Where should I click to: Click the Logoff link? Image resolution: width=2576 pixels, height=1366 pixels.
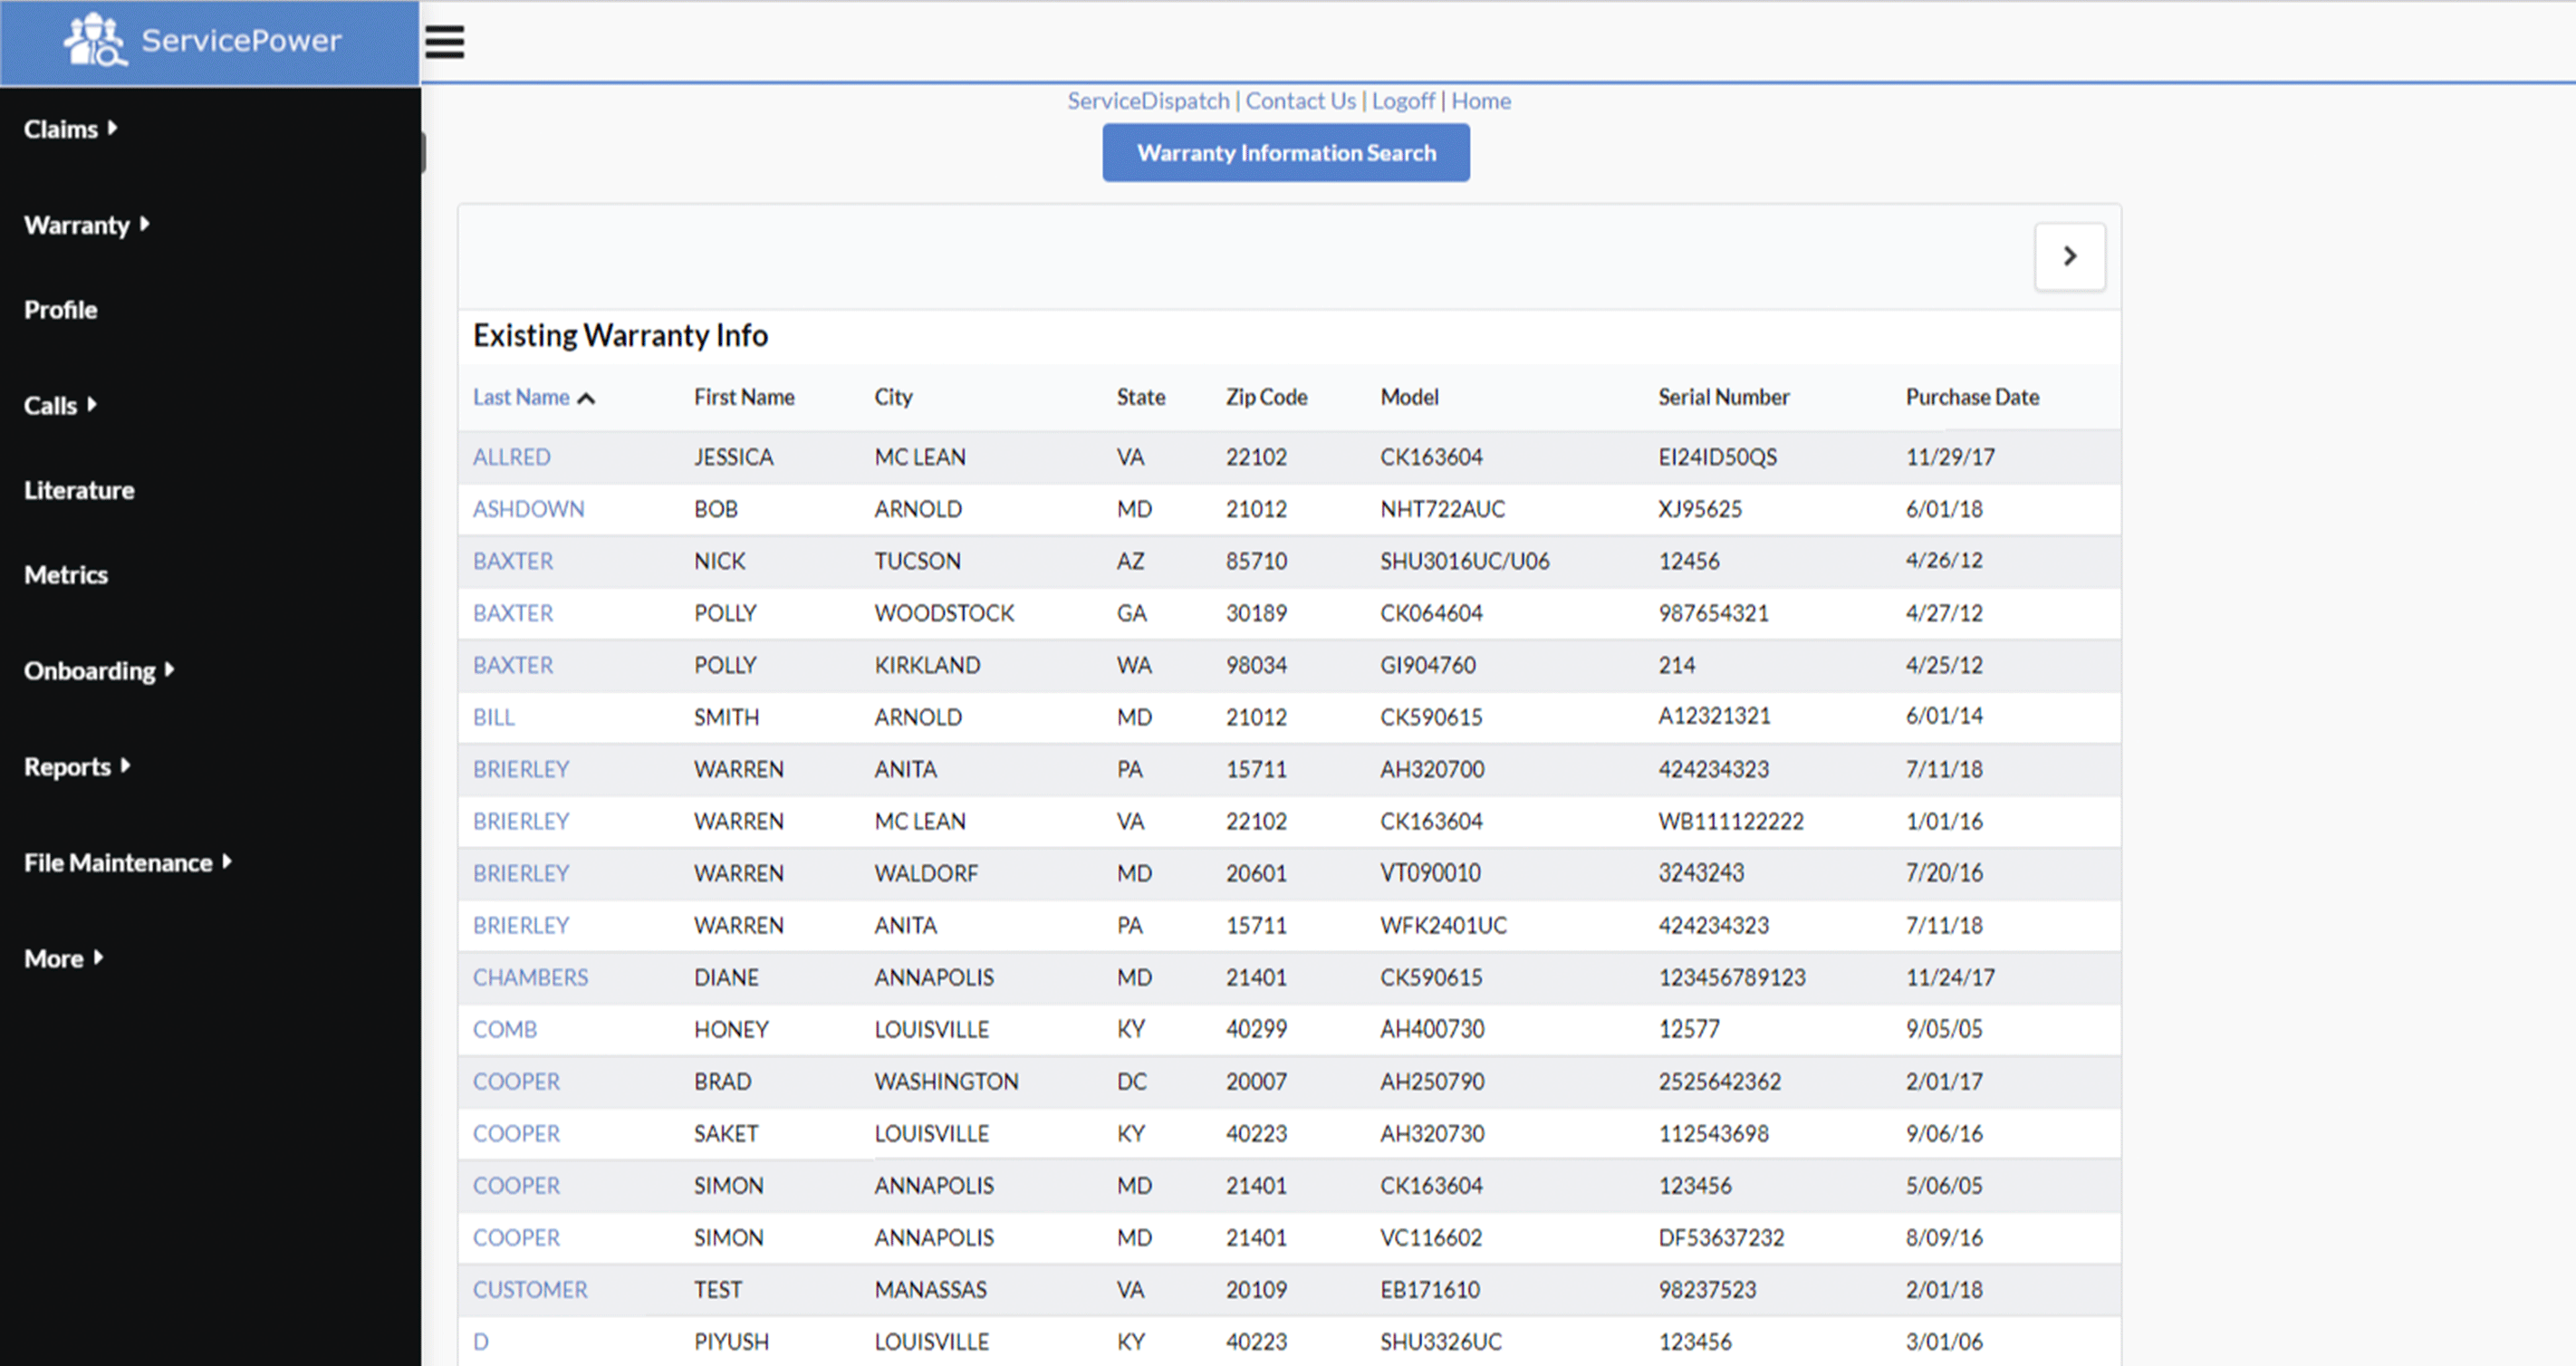1403,101
